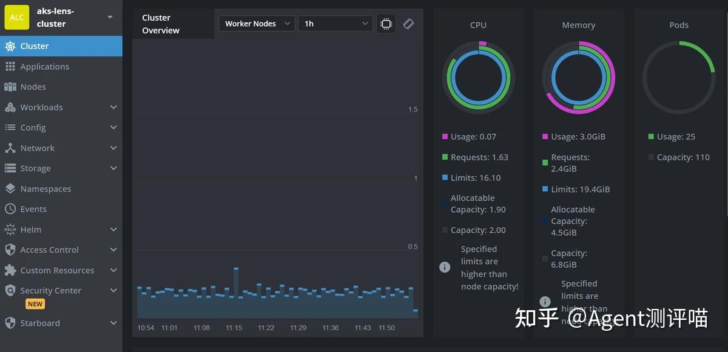This screenshot has width=728, height=352.
Task: Open the aks-lens-cluster switcher dropdown arrow
Action: (x=110, y=17)
